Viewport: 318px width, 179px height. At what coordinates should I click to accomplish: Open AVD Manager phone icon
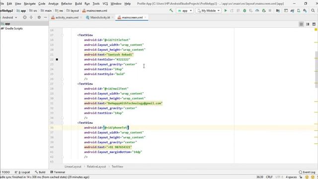299,10
